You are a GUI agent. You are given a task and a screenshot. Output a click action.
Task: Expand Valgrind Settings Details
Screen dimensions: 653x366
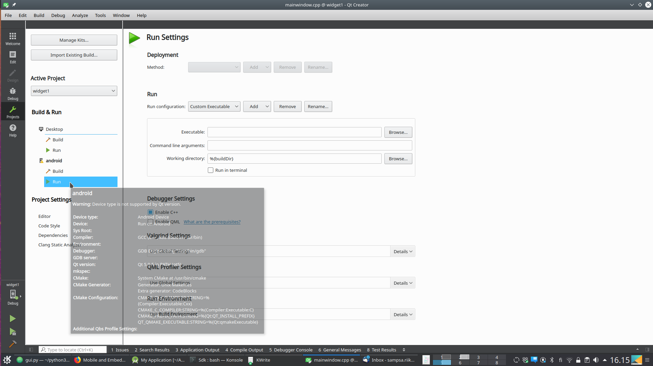click(x=403, y=251)
